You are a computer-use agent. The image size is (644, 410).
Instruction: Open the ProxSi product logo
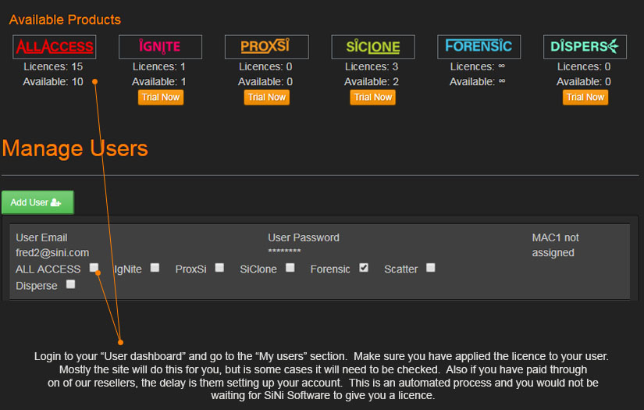click(266, 47)
